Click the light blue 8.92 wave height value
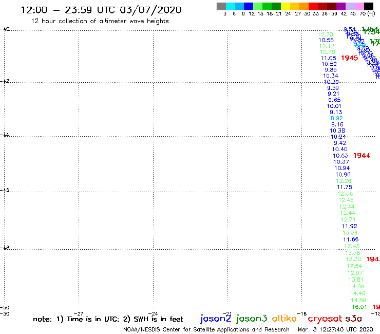This screenshot has width=380, height=334. coord(337,118)
